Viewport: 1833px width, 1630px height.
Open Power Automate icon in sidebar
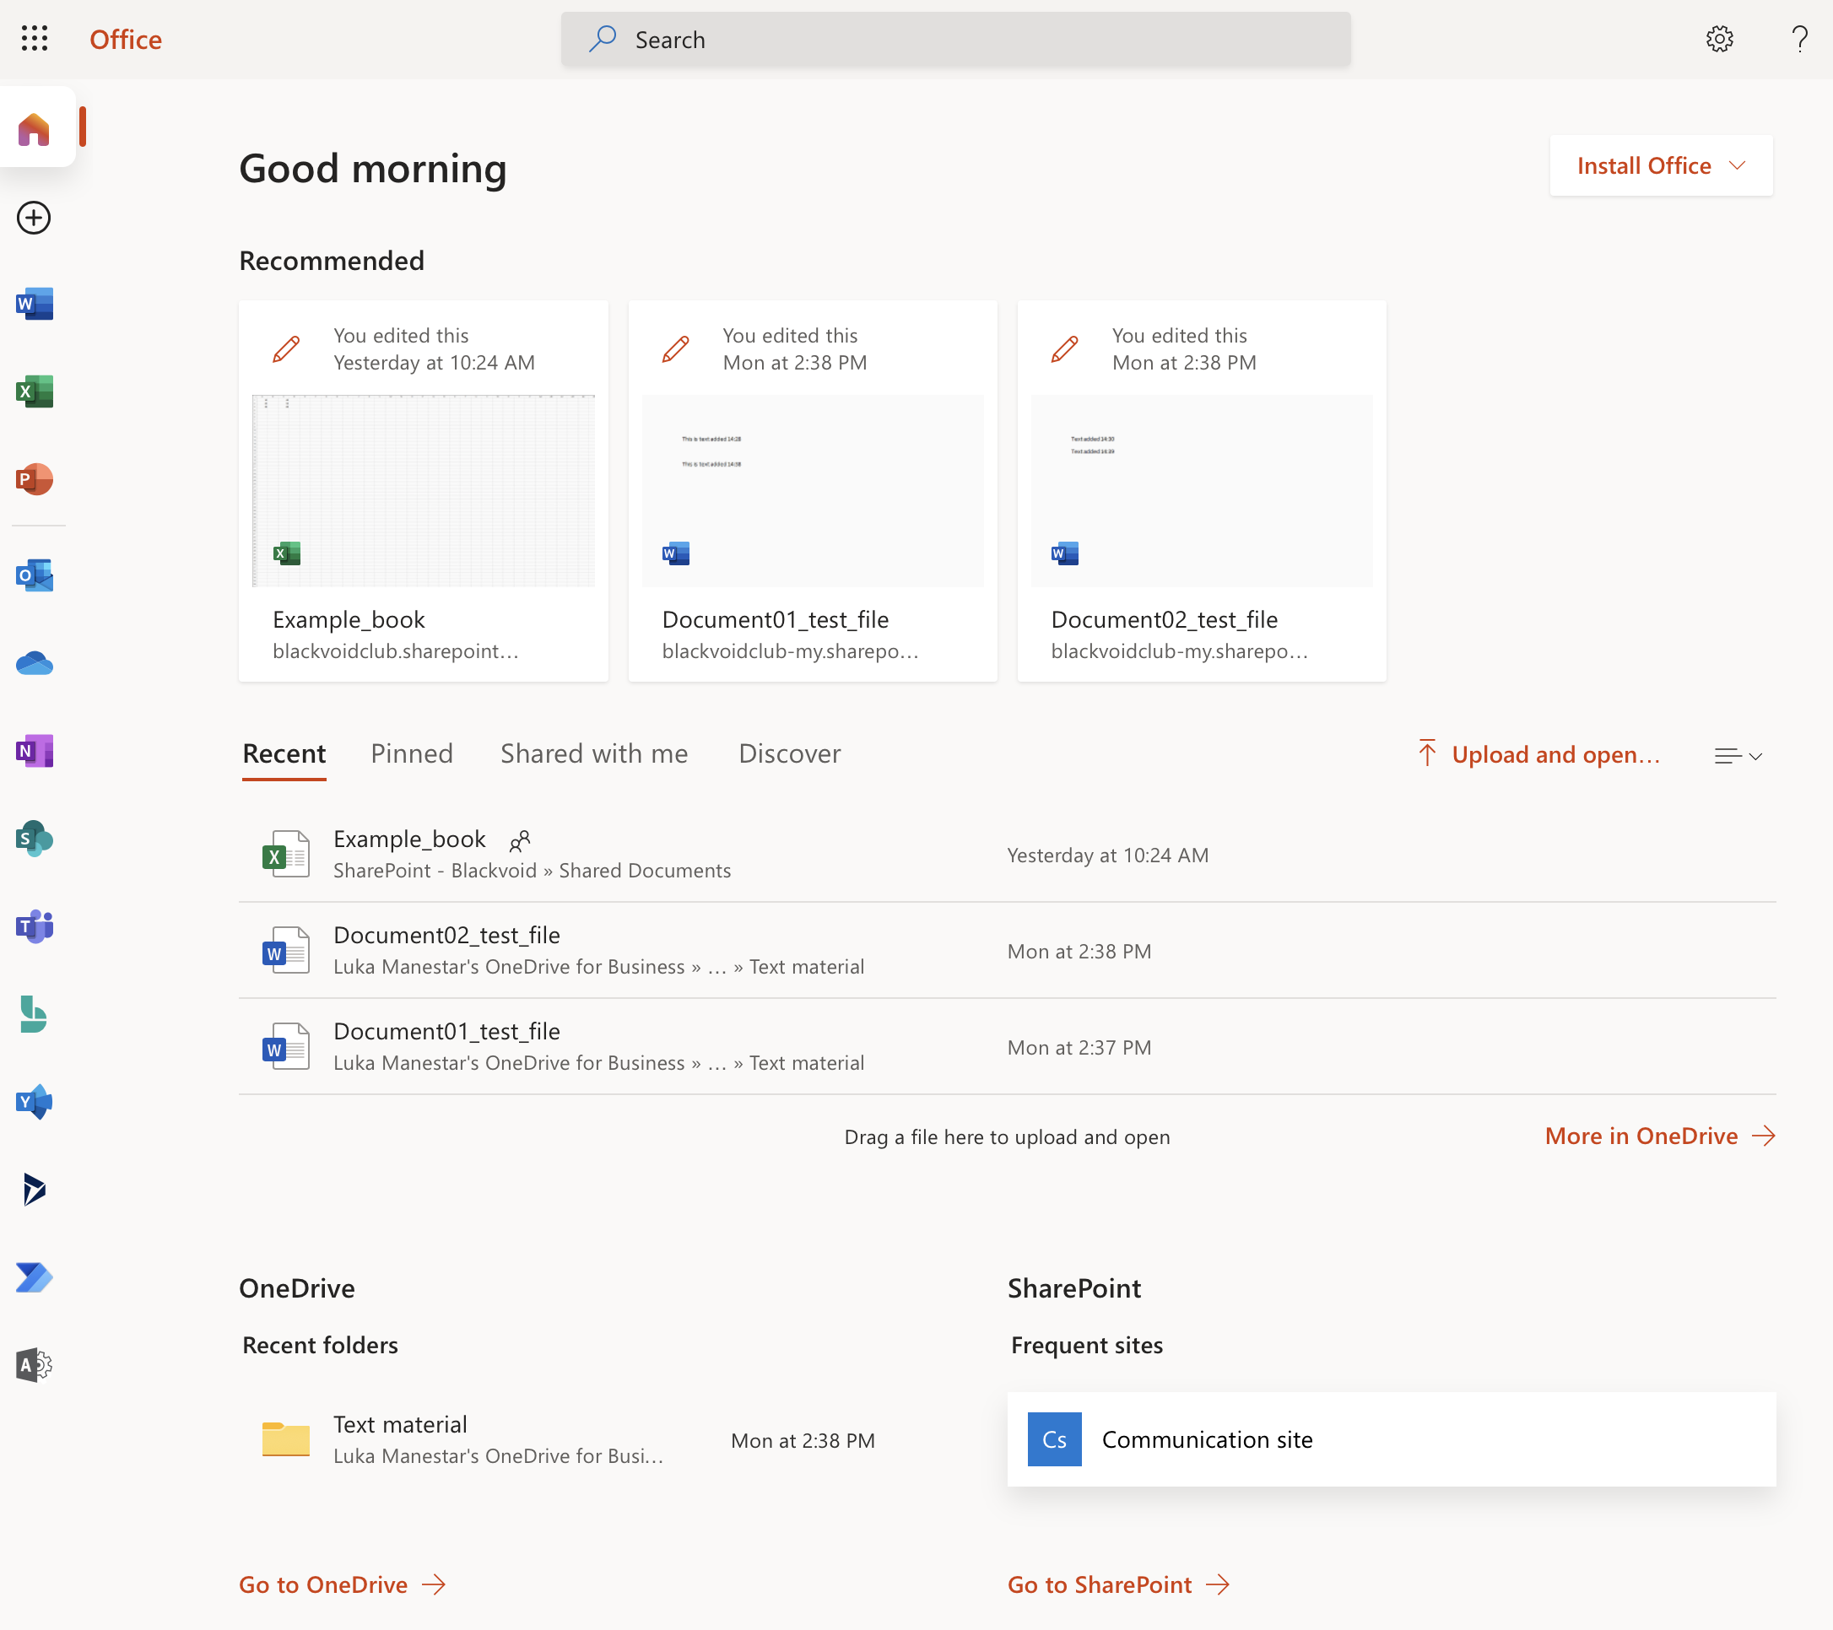coord(34,1277)
